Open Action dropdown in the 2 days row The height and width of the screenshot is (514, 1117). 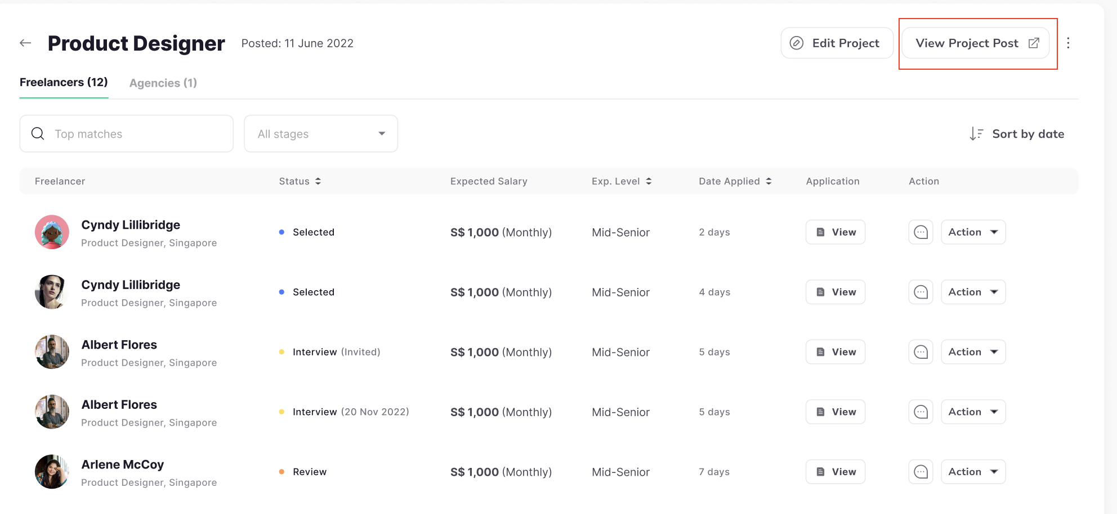973,232
